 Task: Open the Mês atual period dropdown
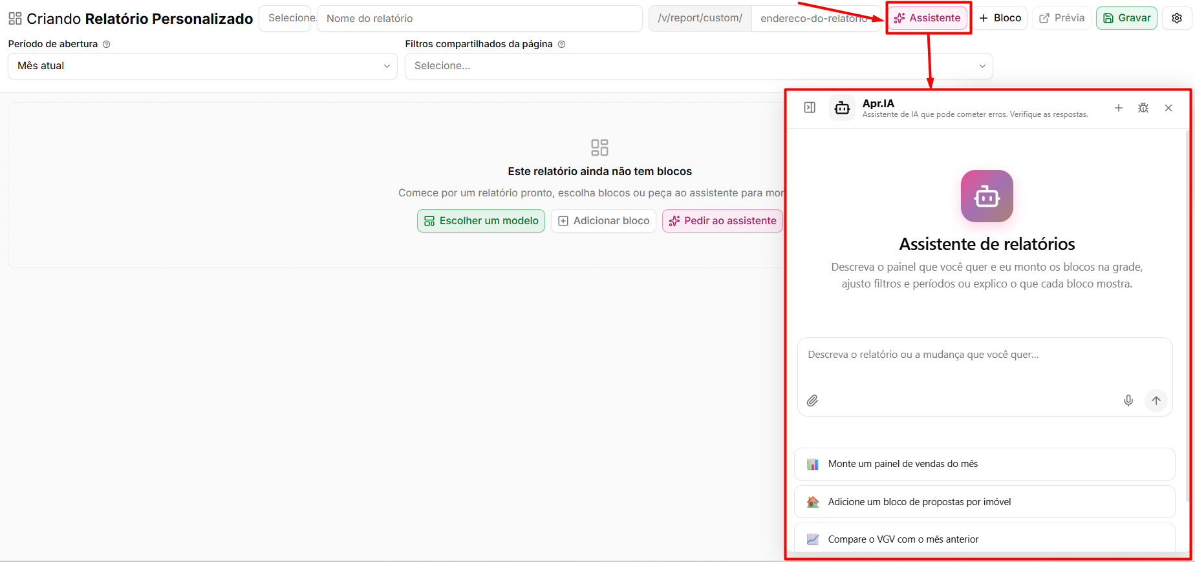tap(202, 66)
